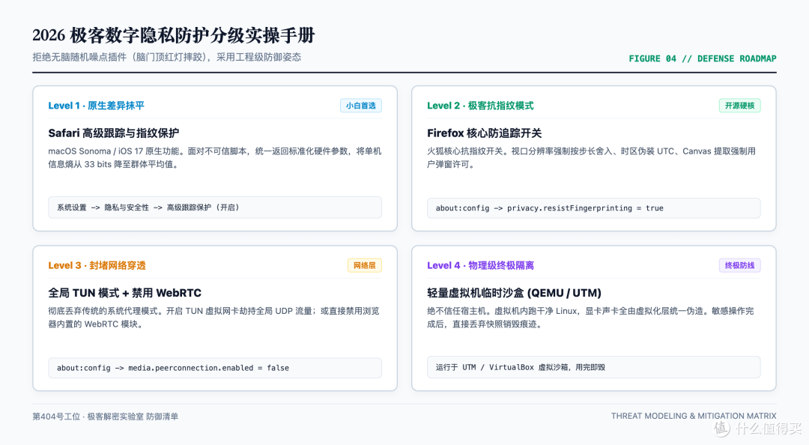Click the 小白首选 badge
This screenshot has width=809, height=445.
(360, 106)
